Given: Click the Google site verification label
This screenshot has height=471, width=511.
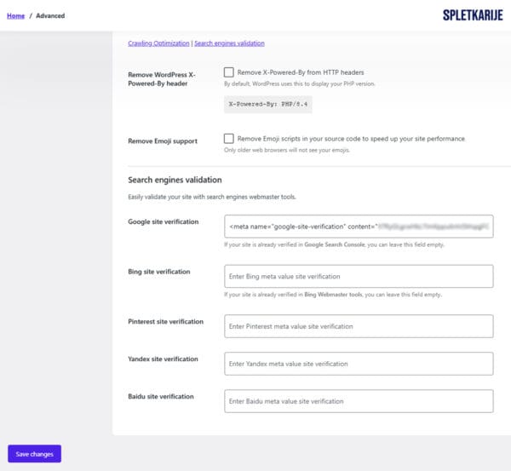Looking at the screenshot, I should (x=164, y=221).
